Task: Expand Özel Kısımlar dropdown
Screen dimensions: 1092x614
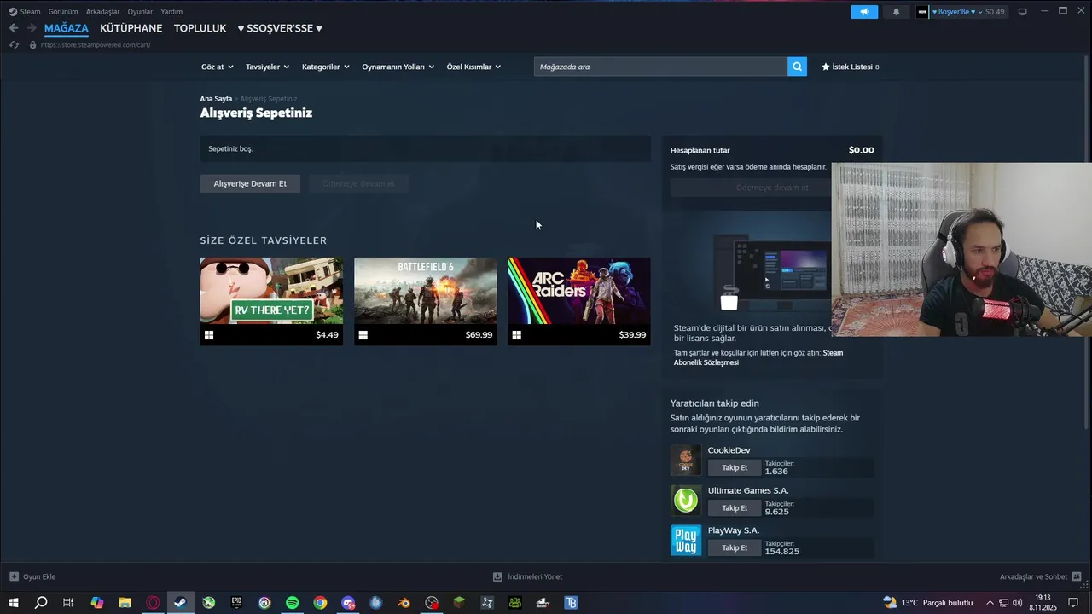Action: click(473, 67)
